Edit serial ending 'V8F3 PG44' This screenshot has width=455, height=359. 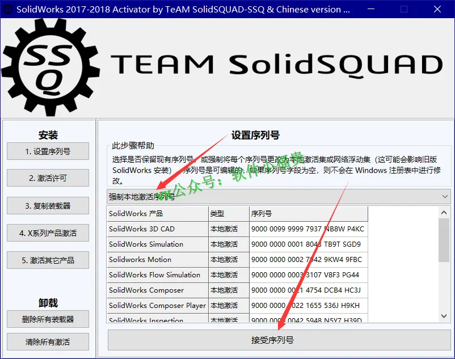(x=309, y=275)
